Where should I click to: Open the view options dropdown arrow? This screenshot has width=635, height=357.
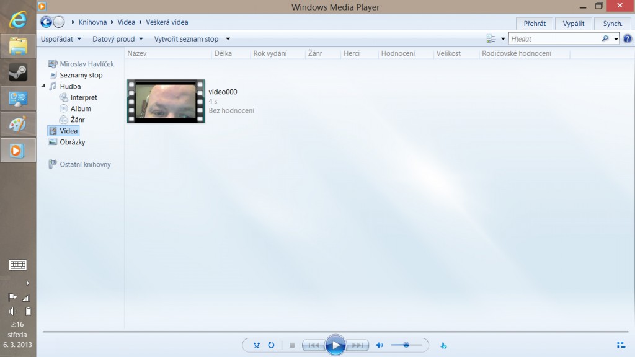(503, 39)
